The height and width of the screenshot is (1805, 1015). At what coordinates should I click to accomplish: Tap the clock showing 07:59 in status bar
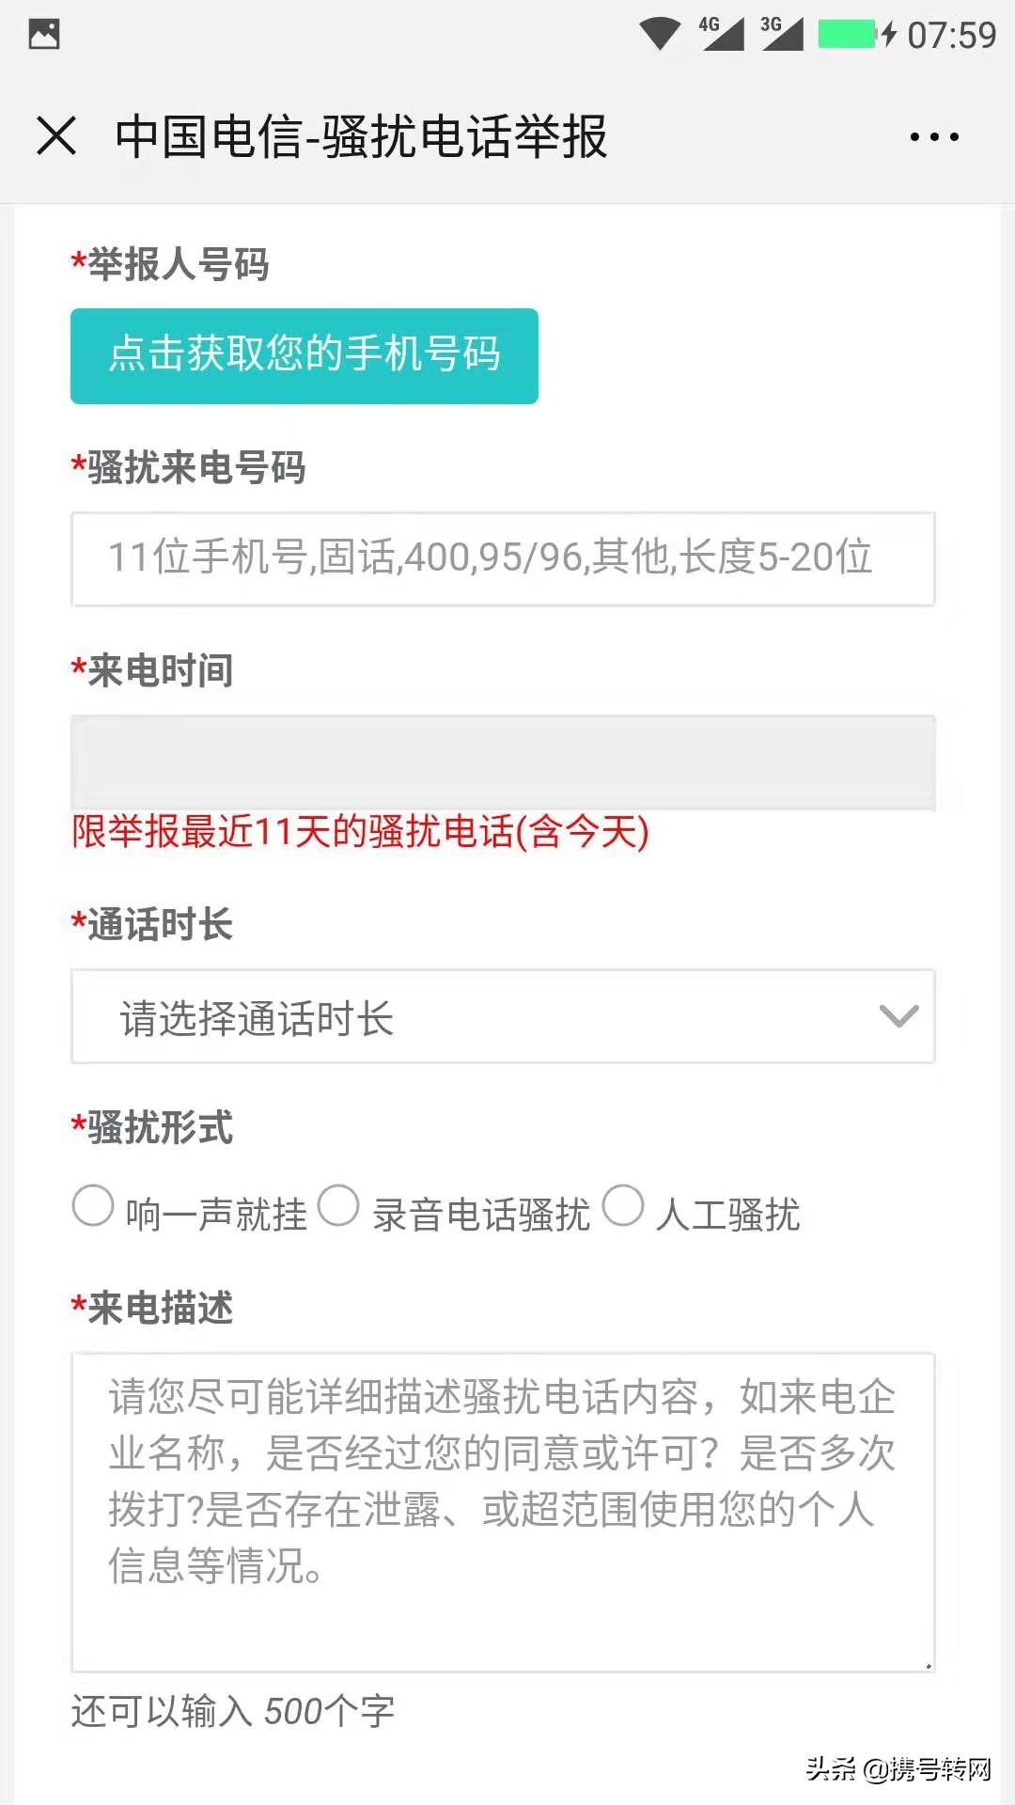coord(949,30)
